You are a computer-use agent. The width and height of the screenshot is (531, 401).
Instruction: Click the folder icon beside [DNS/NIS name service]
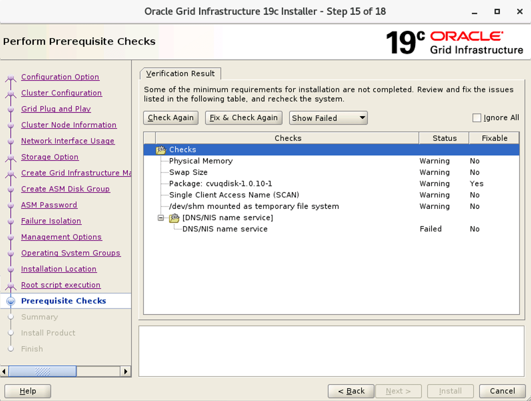[174, 218]
